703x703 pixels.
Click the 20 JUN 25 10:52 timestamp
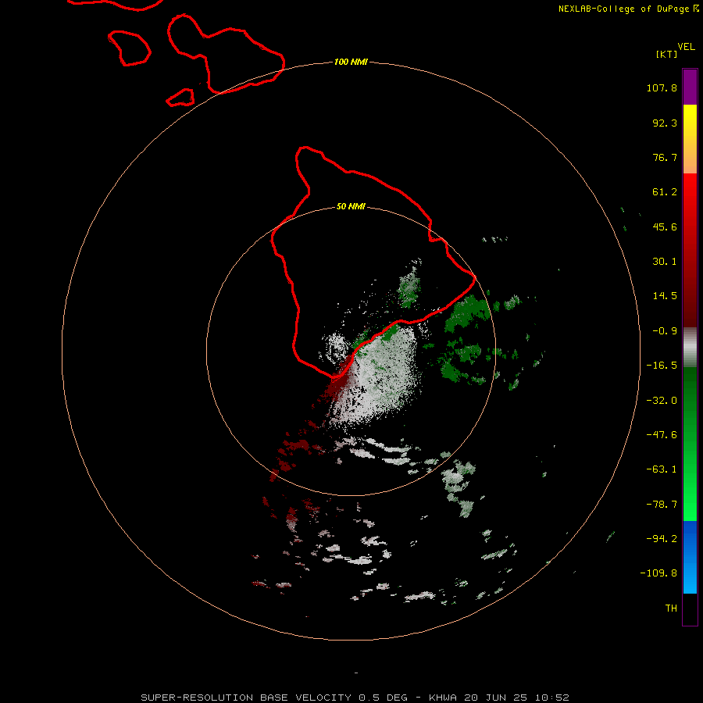[516, 698]
